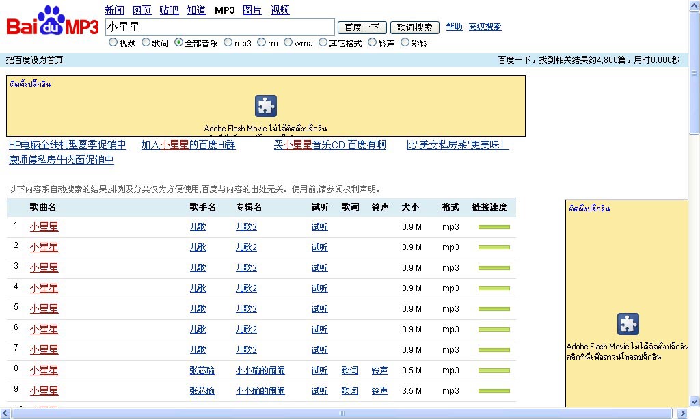The height and width of the screenshot is (419, 700).
Task: Click 把百度设为首页 link
Action: [x=34, y=59]
